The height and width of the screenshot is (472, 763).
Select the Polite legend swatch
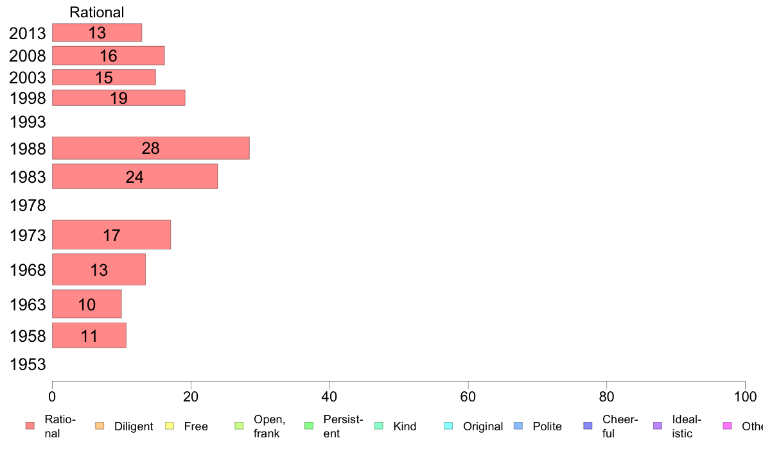[518, 426]
